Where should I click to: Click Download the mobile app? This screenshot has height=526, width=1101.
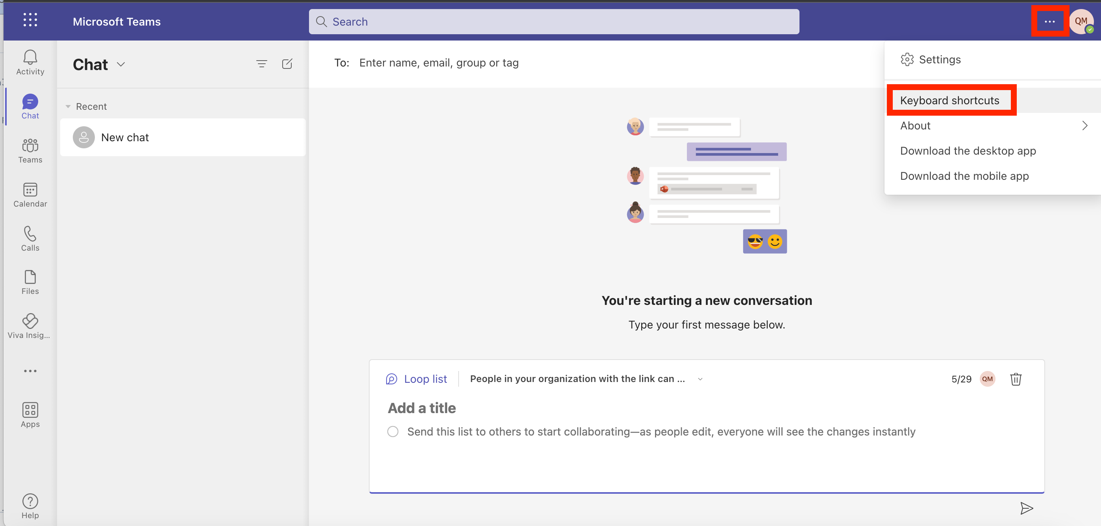coord(964,176)
